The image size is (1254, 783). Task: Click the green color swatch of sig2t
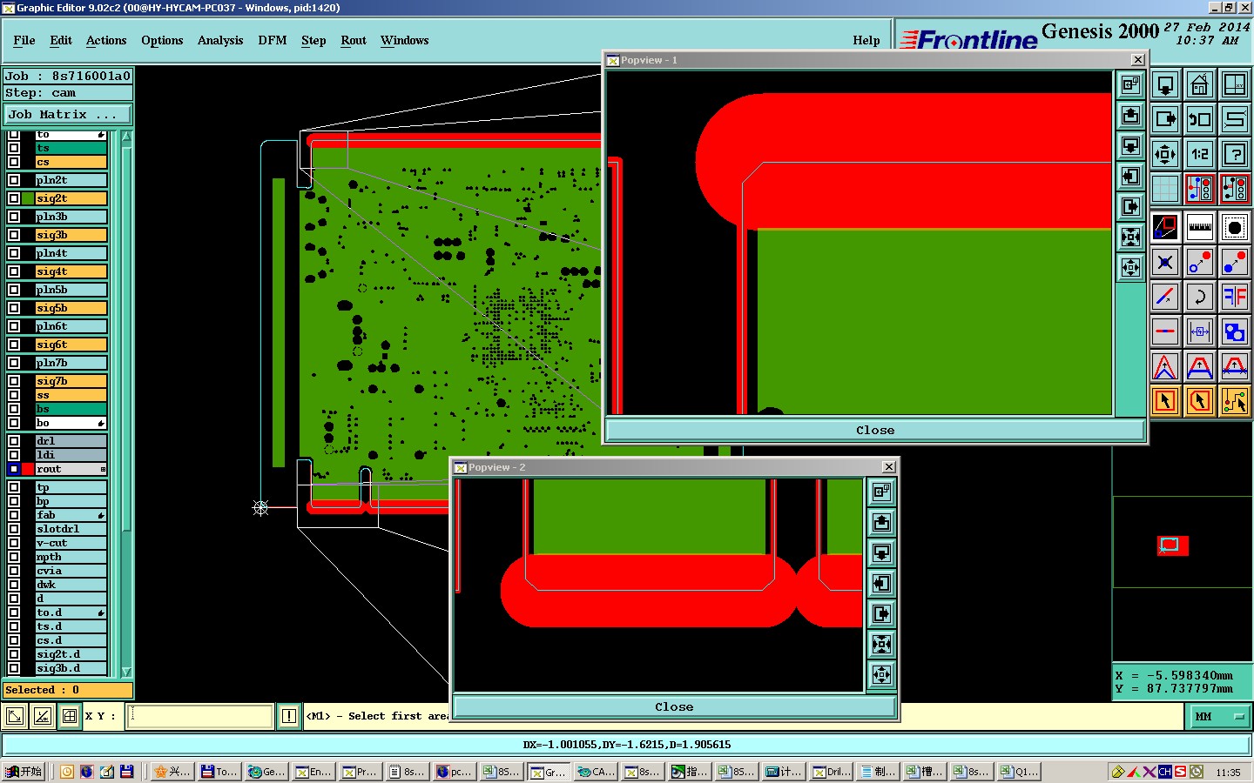pos(28,198)
